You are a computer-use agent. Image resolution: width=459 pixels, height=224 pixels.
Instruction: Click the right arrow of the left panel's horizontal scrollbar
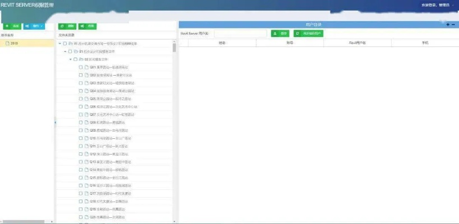(52, 222)
